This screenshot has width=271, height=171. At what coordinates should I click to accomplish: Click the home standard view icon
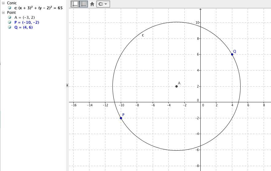click(92, 4)
